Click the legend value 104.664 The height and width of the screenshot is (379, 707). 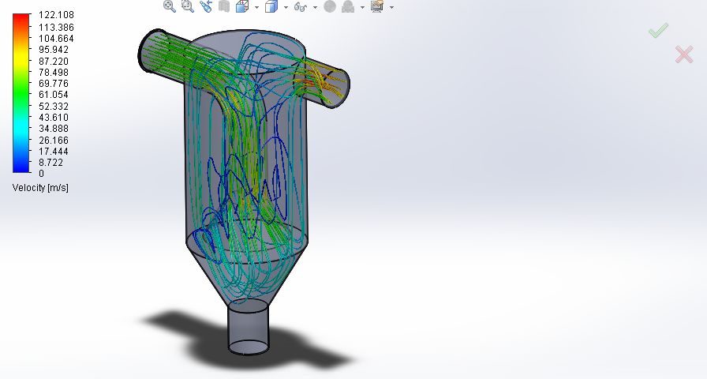click(56, 39)
